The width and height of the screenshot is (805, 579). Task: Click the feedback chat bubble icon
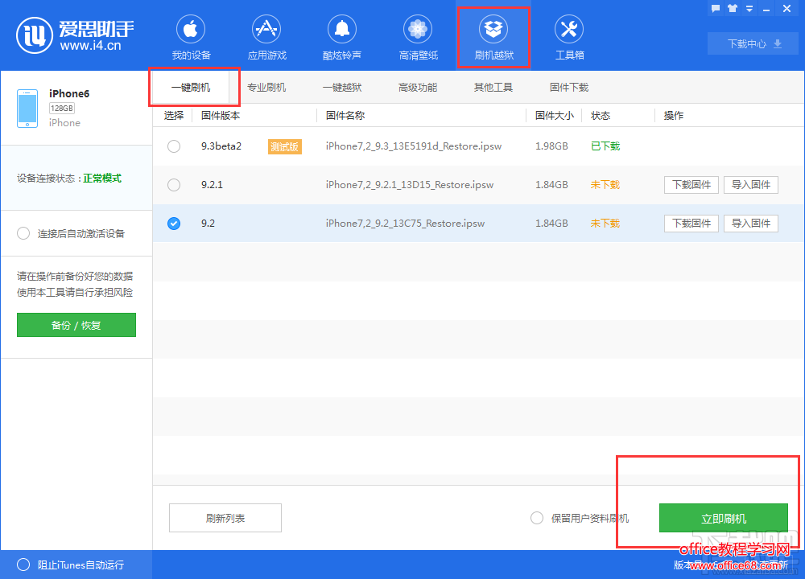(x=715, y=9)
